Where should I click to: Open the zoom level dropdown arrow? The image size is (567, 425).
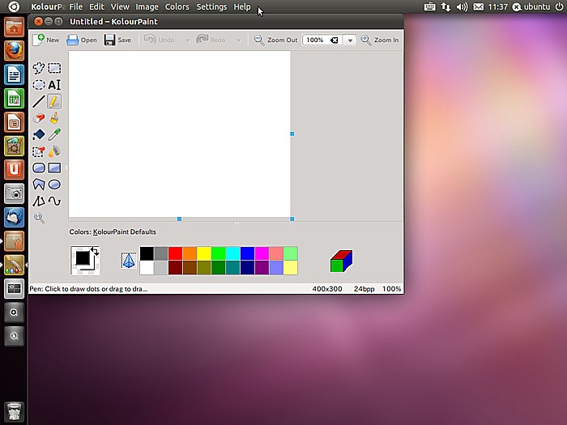tap(350, 40)
